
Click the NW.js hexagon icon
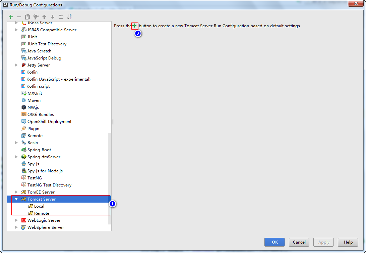pos(23,108)
